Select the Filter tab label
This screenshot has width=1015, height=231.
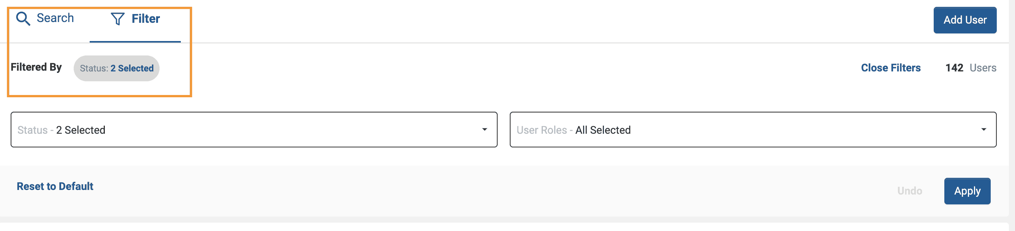145,19
